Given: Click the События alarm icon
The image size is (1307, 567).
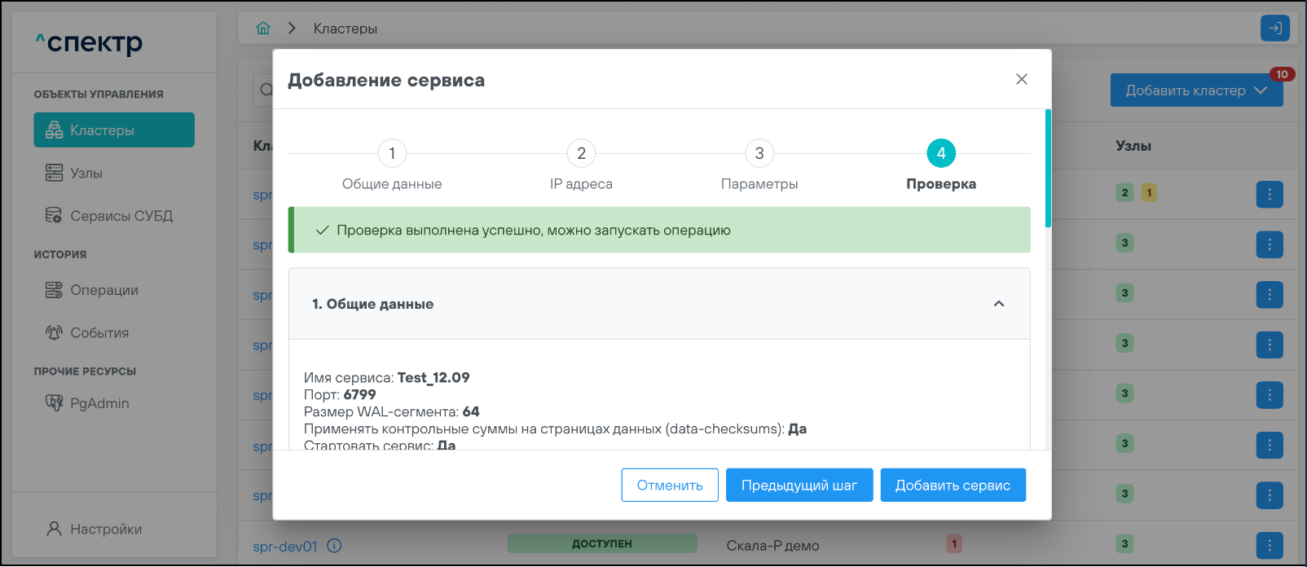Looking at the screenshot, I should point(54,332).
